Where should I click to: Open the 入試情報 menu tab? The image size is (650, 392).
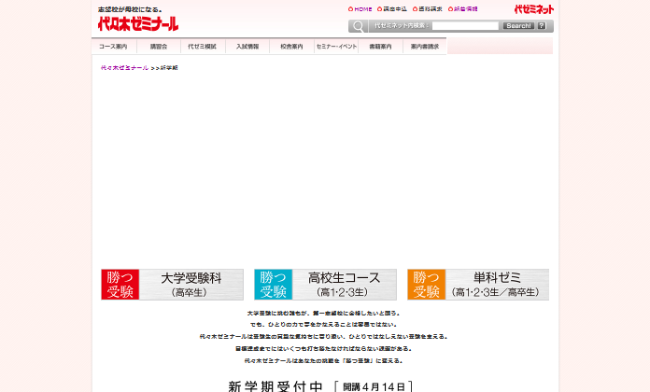247,47
